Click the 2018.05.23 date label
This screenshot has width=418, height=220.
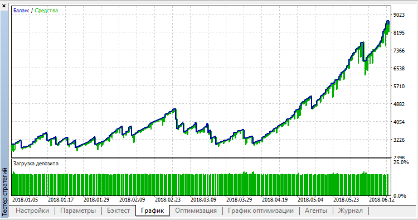pyautogui.click(x=346, y=200)
